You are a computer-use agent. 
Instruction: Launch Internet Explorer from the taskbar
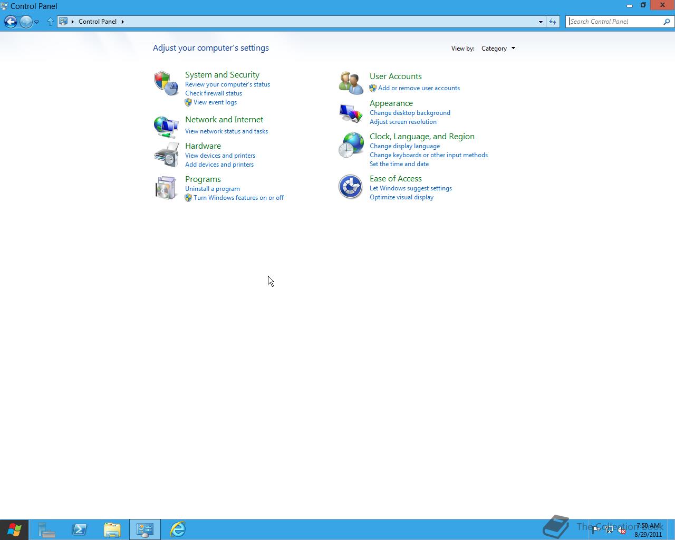178,529
